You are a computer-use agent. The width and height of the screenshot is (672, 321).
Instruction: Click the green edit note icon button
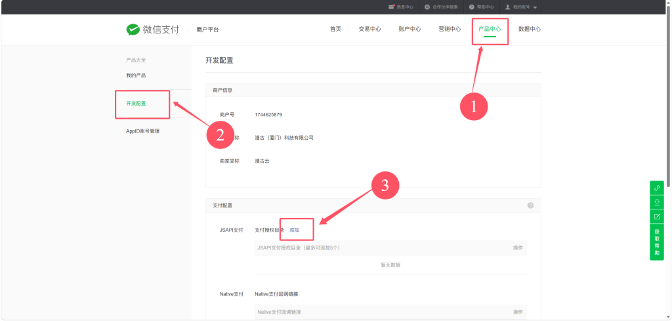656,217
